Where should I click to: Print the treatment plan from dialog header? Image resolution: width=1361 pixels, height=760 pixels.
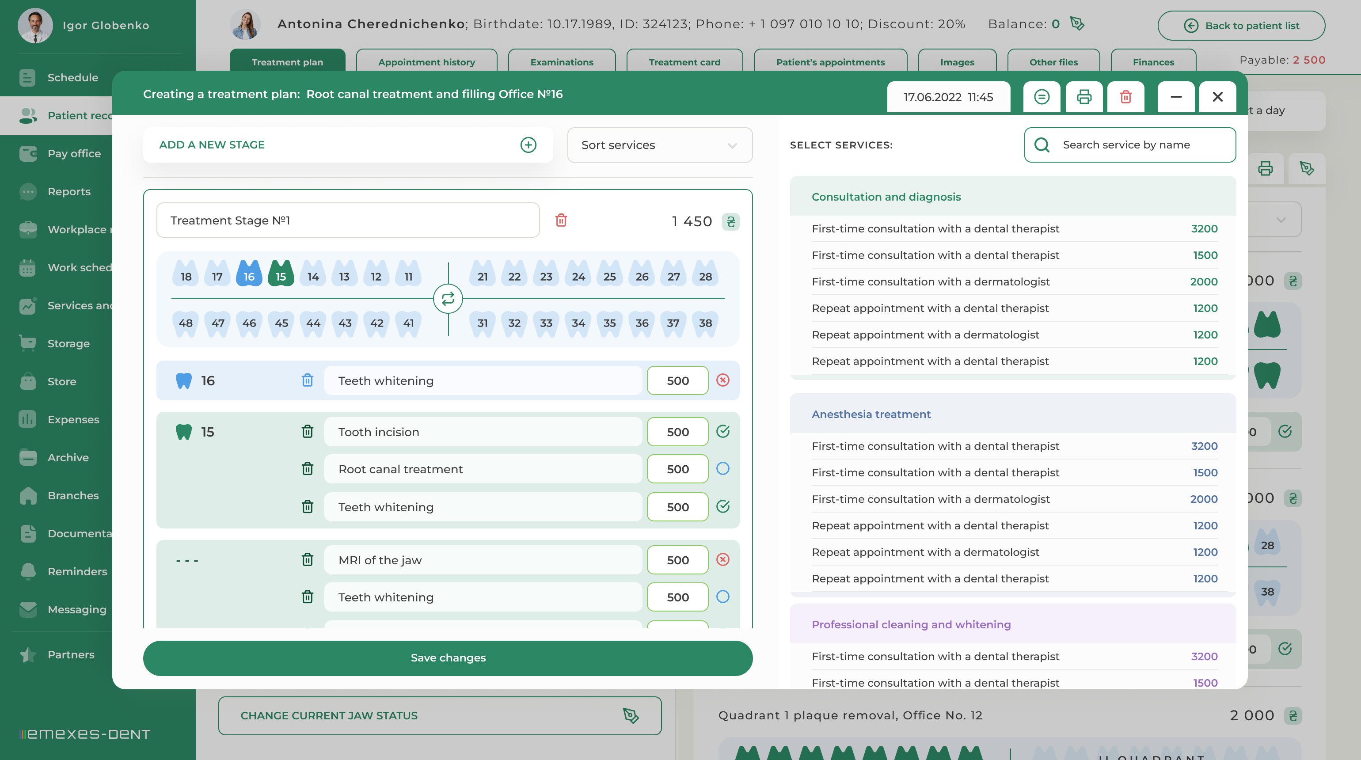[x=1083, y=97]
